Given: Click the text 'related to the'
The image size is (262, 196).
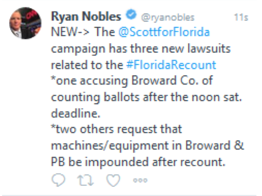Looking at the screenshot, I should point(87,65).
